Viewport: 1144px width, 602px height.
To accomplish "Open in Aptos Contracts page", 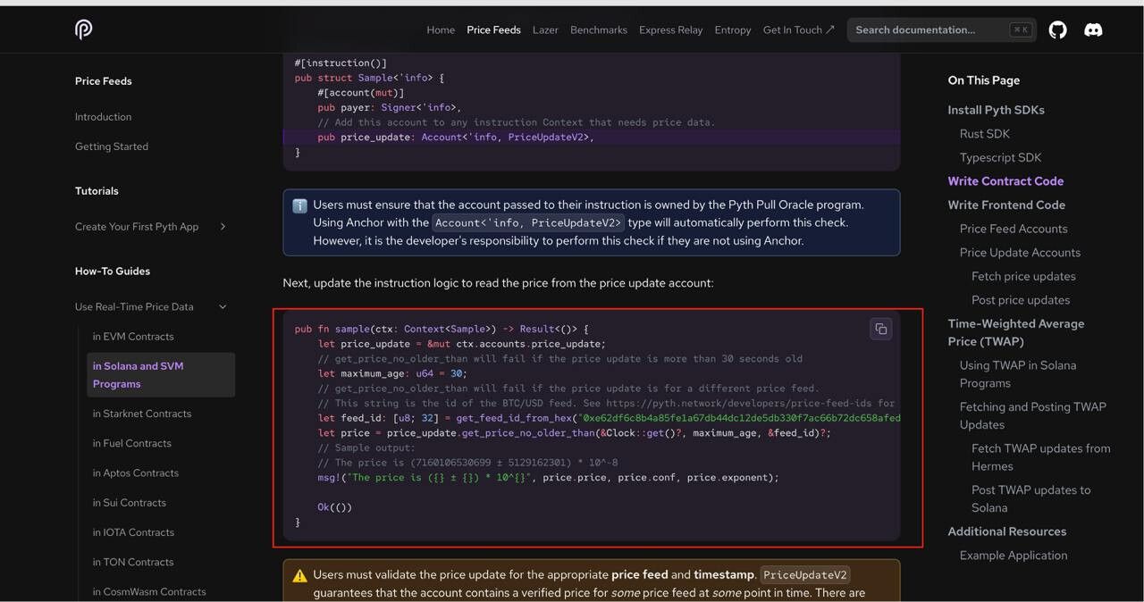I will (x=136, y=473).
